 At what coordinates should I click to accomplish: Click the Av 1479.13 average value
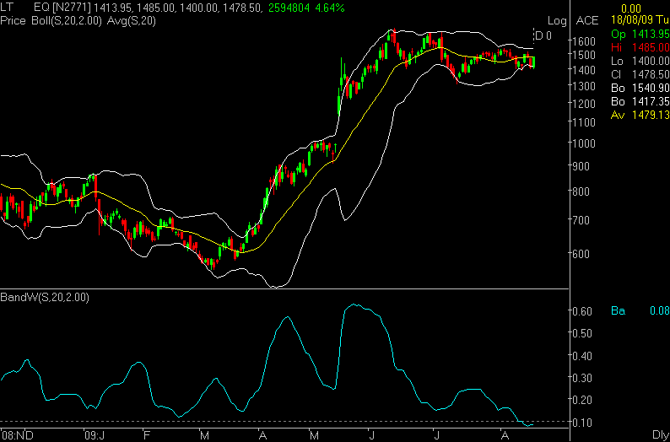[x=640, y=116]
